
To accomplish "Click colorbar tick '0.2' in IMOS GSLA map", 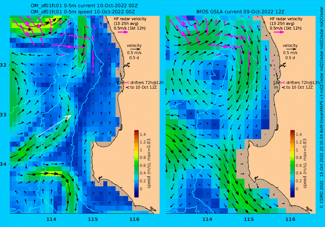I will [x=299, y=181].
